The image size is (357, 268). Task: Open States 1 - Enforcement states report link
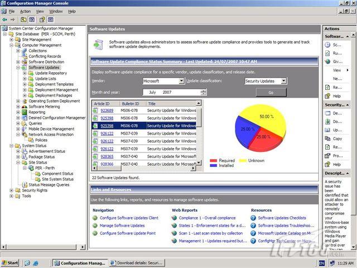[x=212, y=226]
